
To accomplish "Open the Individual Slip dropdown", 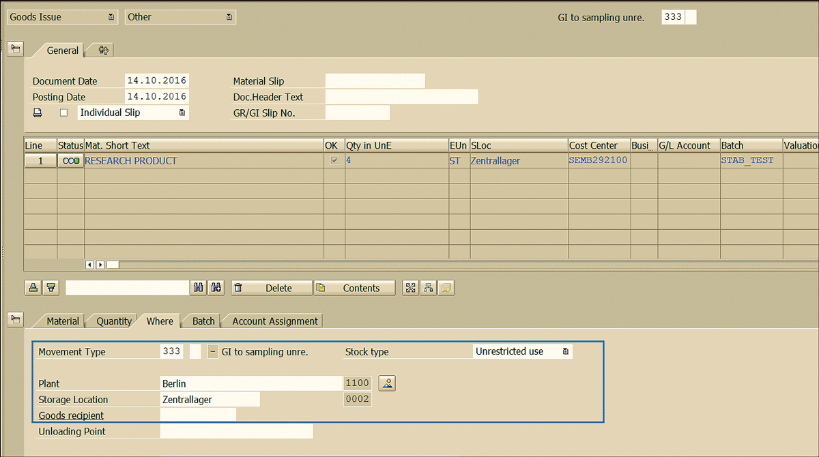I will [x=133, y=113].
